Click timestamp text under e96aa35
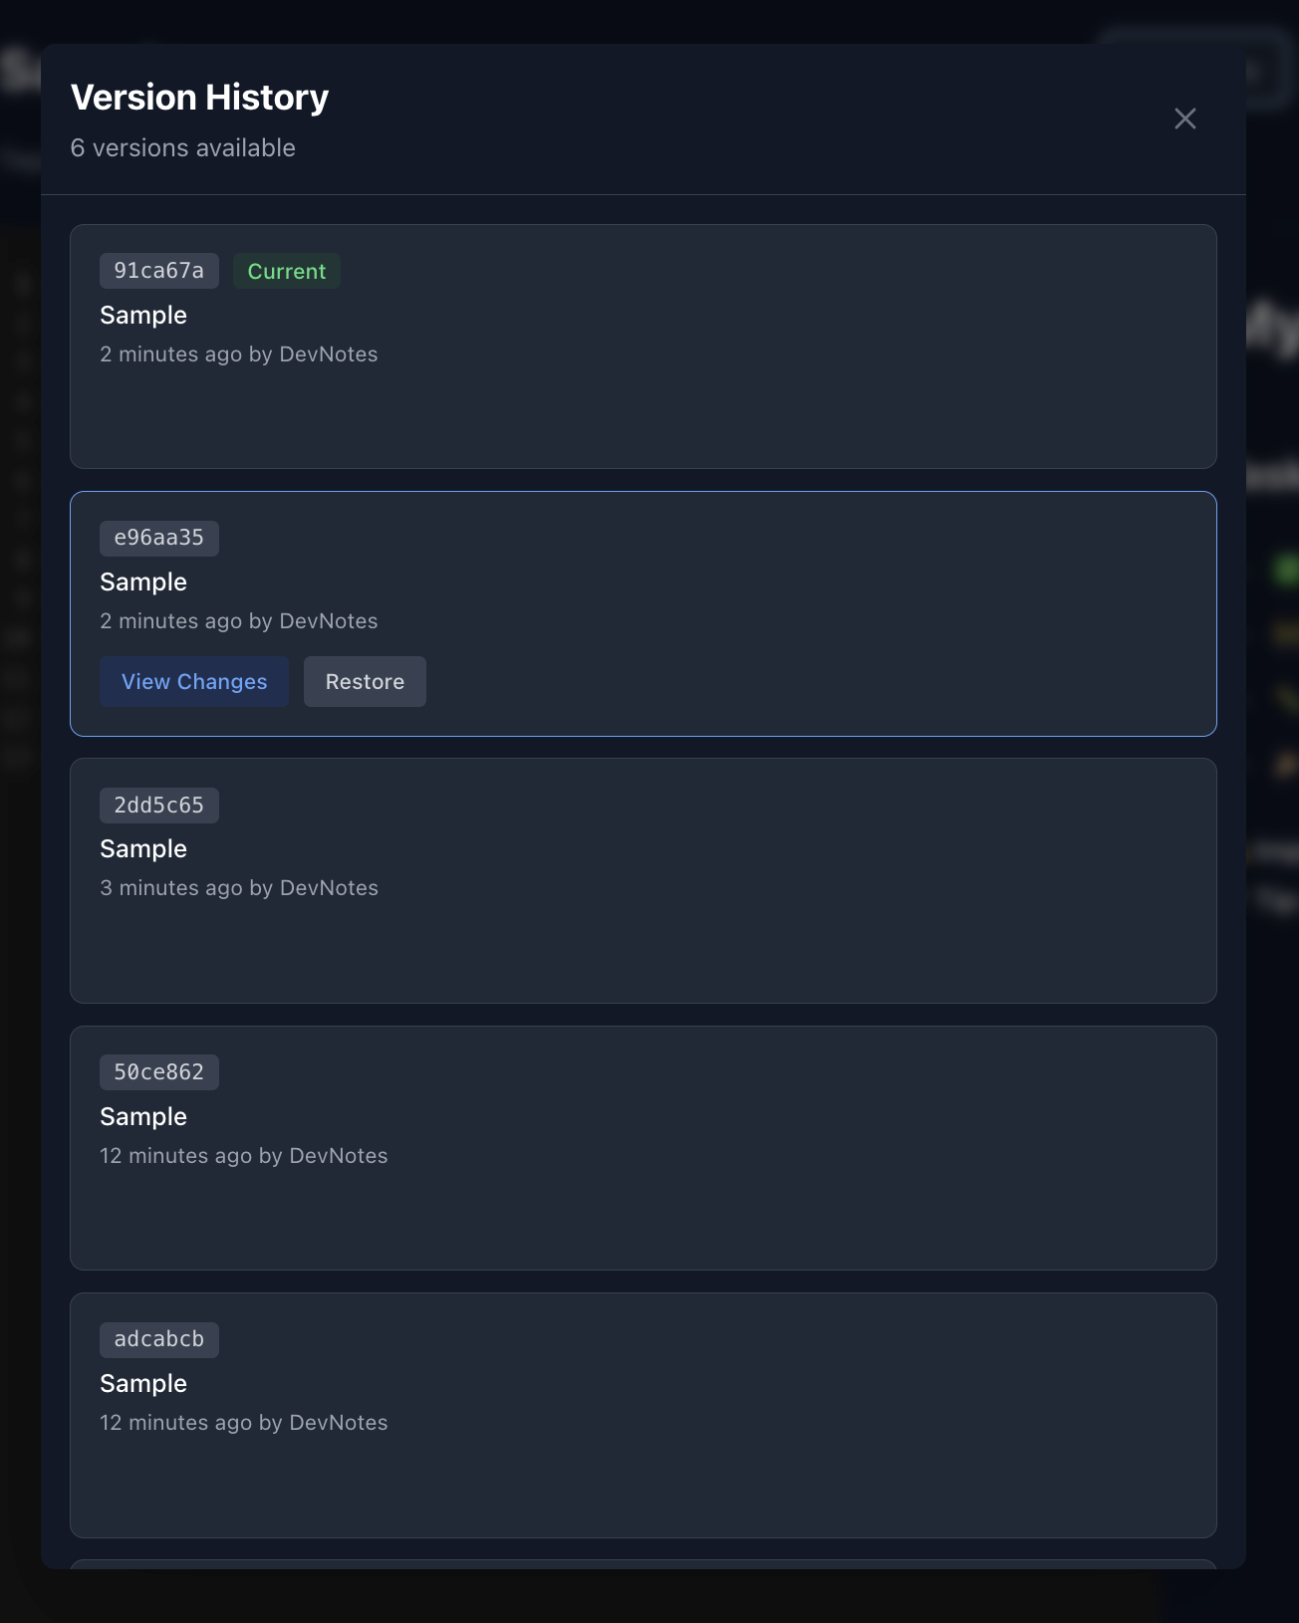 [x=239, y=621]
